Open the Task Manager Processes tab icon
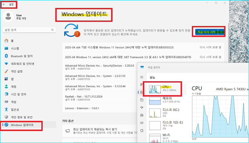 (x=142, y=84)
